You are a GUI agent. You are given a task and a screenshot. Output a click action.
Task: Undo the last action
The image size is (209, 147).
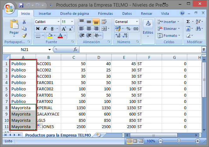[28, 5]
